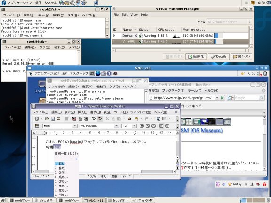The image size is (271, 203).
Task: Click the Spellcheck icon in Writer toolbar
Action: point(94,118)
